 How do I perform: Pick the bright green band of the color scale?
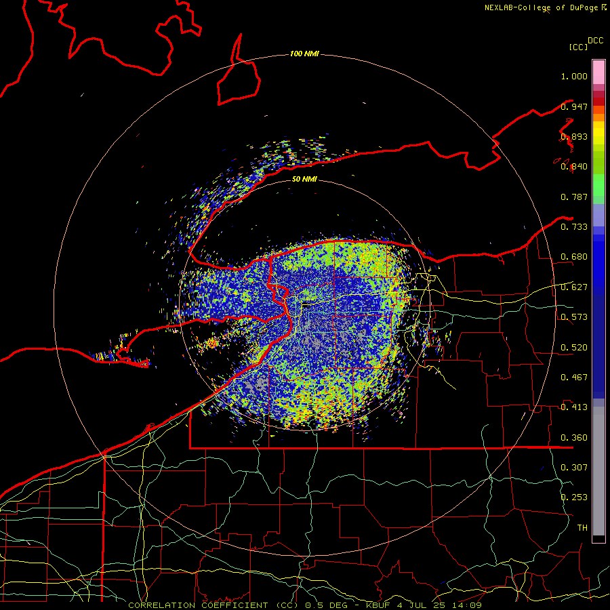(x=598, y=185)
